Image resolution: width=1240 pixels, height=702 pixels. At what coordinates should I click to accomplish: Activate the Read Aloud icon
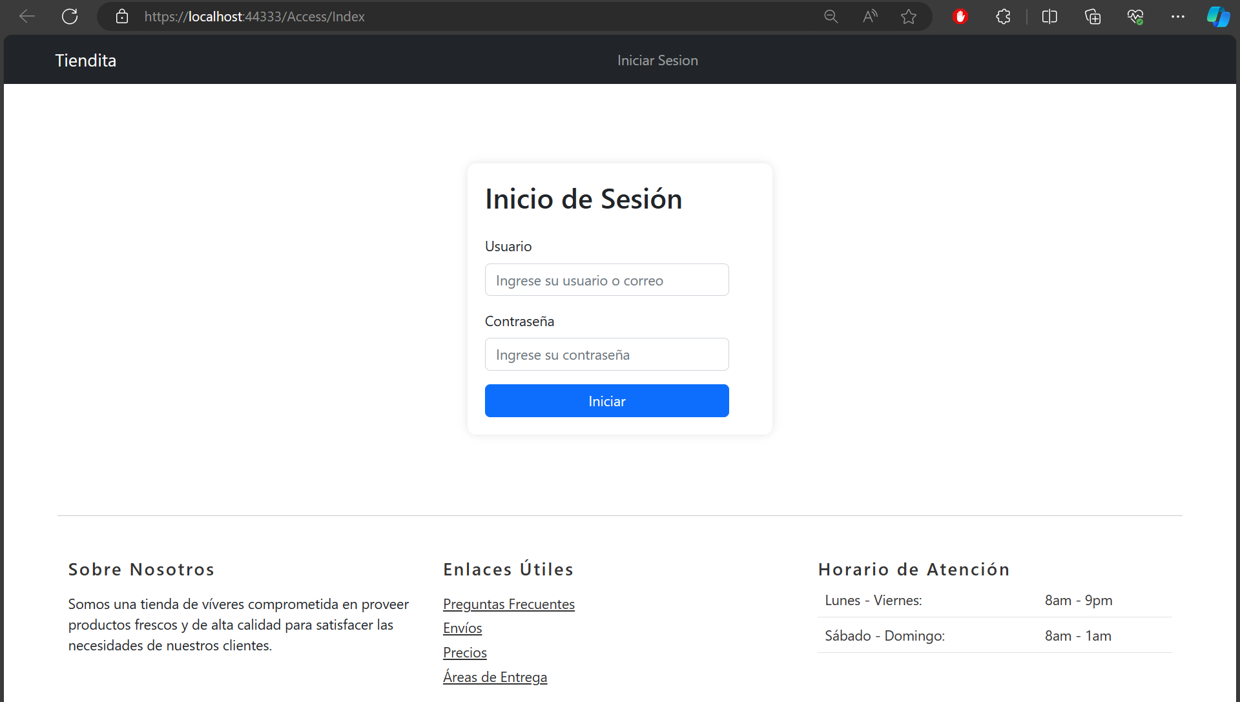pos(870,17)
